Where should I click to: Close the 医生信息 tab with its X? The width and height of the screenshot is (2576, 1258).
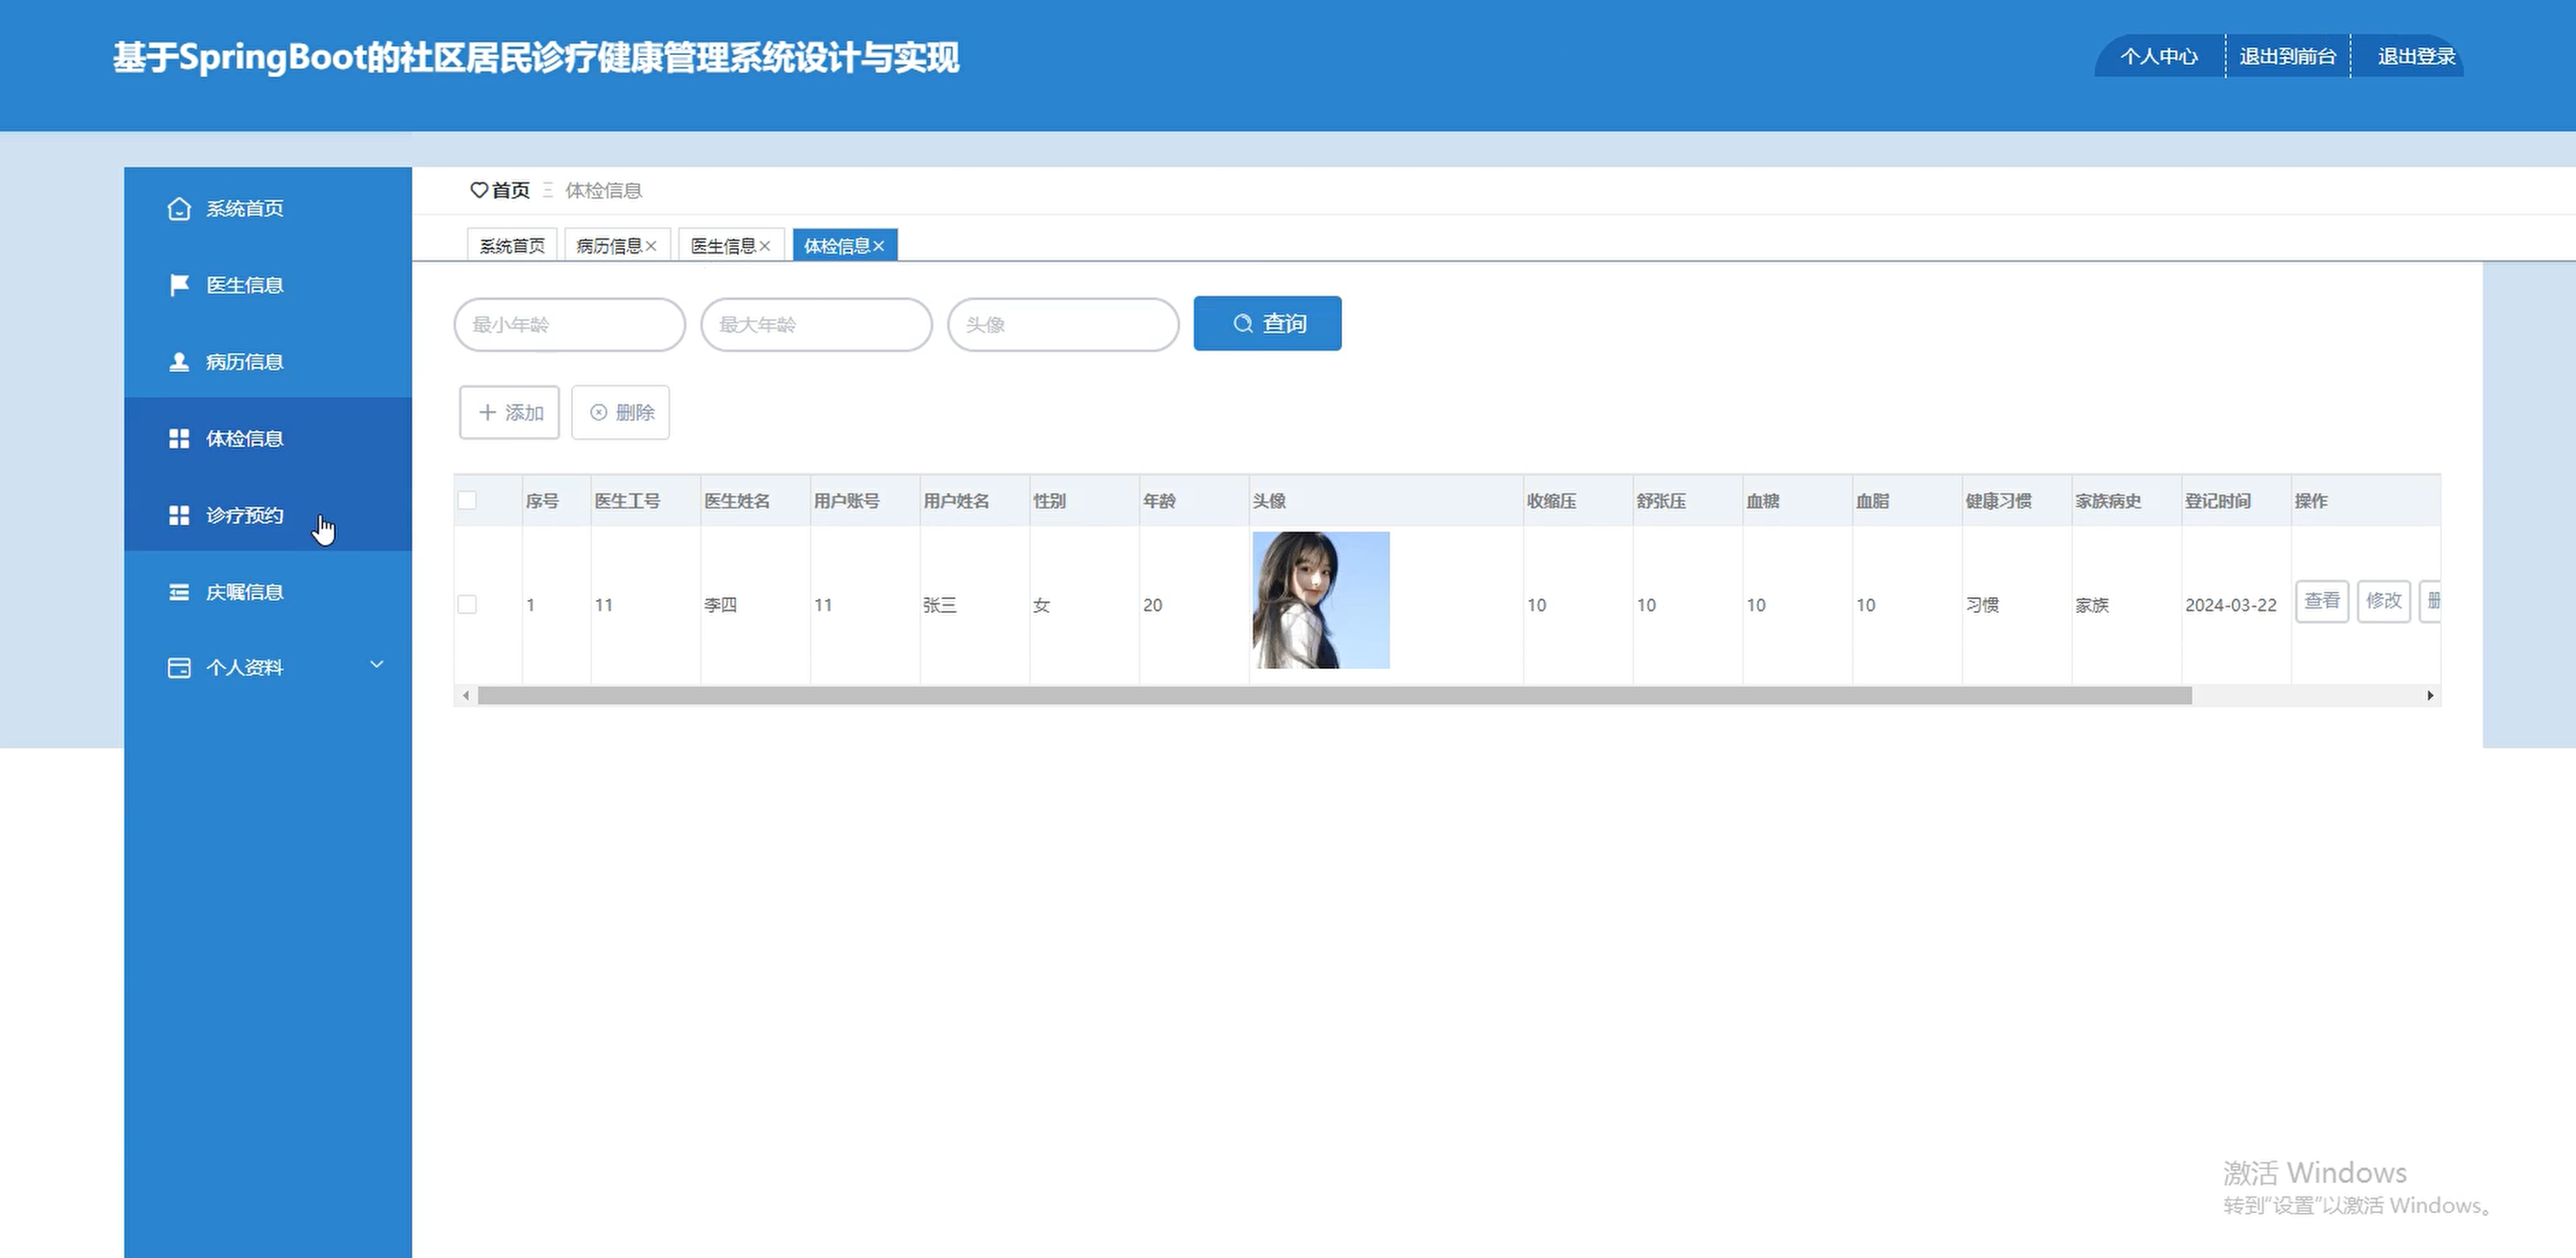[765, 246]
